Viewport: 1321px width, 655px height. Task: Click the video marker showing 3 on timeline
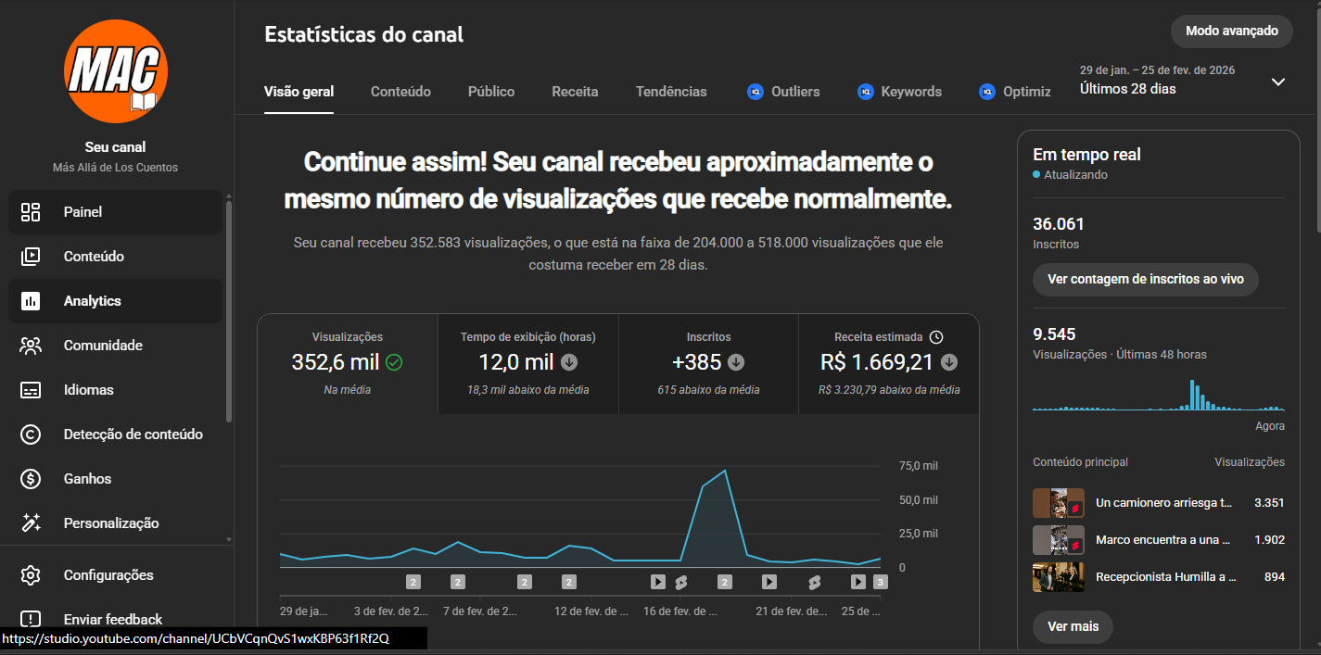[881, 582]
